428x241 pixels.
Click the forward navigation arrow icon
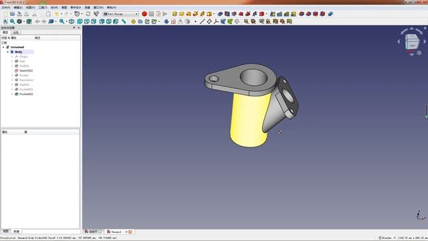(44, 21)
